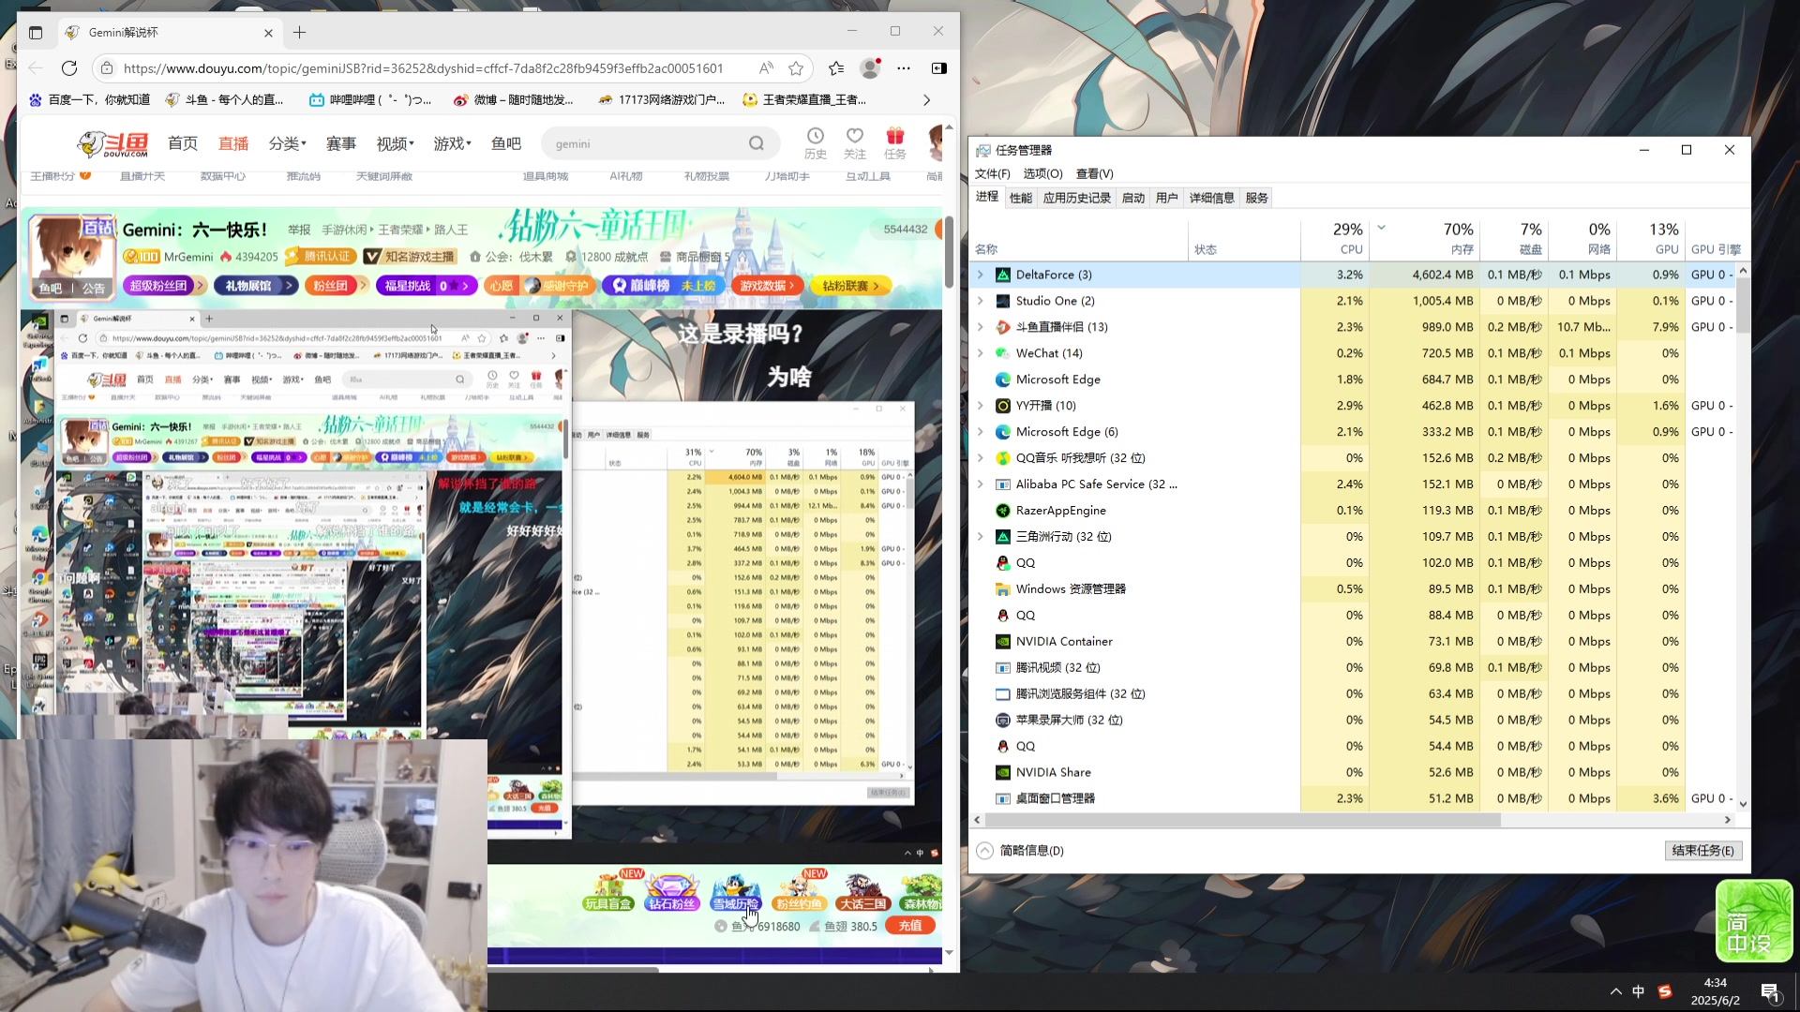Open 百度一下 bookmark
This screenshot has width=1800, height=1012.
tap(90, 99)
